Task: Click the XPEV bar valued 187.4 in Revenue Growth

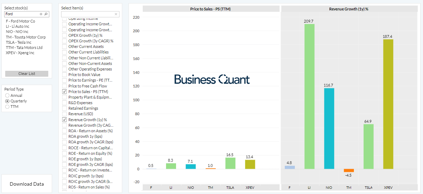Action: [388, 104]
